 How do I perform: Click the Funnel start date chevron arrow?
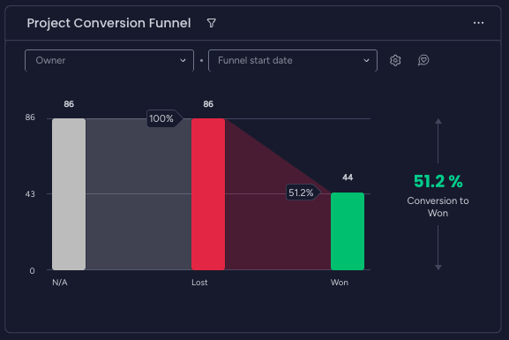click(x=366, y=60)
